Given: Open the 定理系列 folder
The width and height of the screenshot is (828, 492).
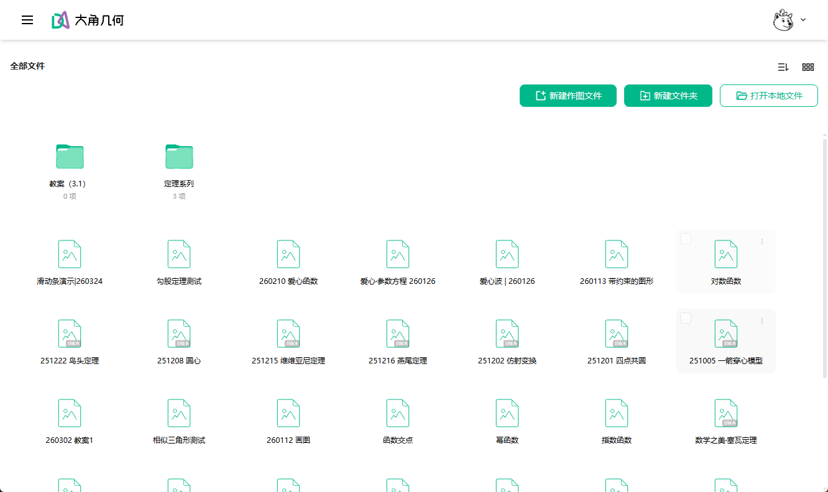Looking at the screenshot, I should [179, 157].
